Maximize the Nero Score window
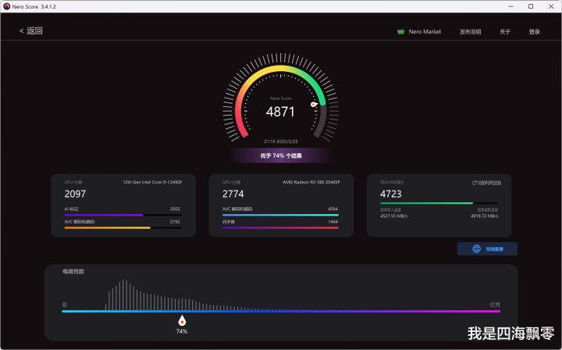This screenshot has height=350, width=562. [531, 6]
